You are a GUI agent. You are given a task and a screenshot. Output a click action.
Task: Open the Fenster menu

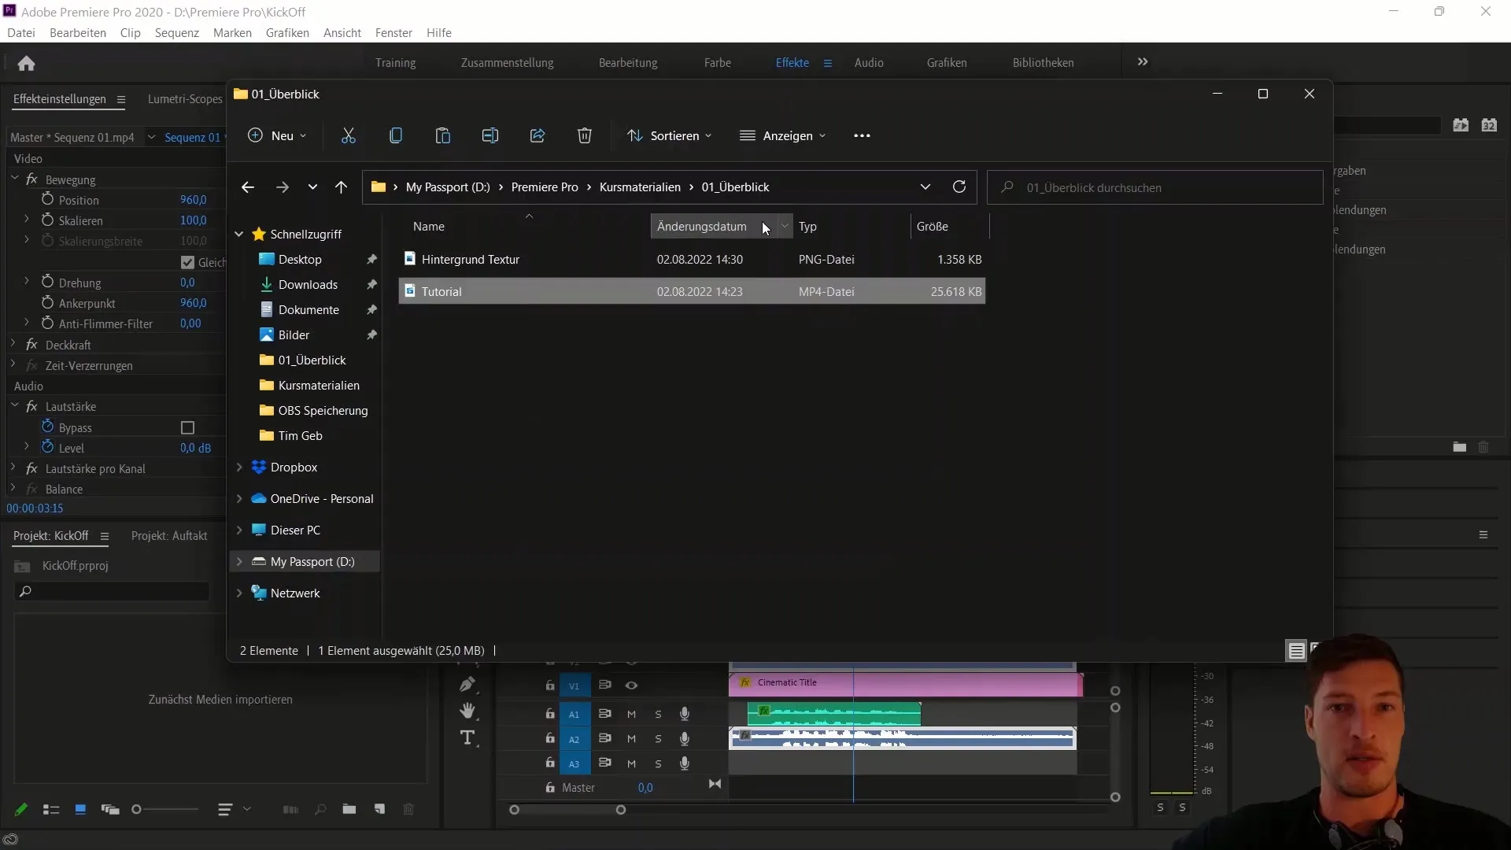(x=393, y=33)
